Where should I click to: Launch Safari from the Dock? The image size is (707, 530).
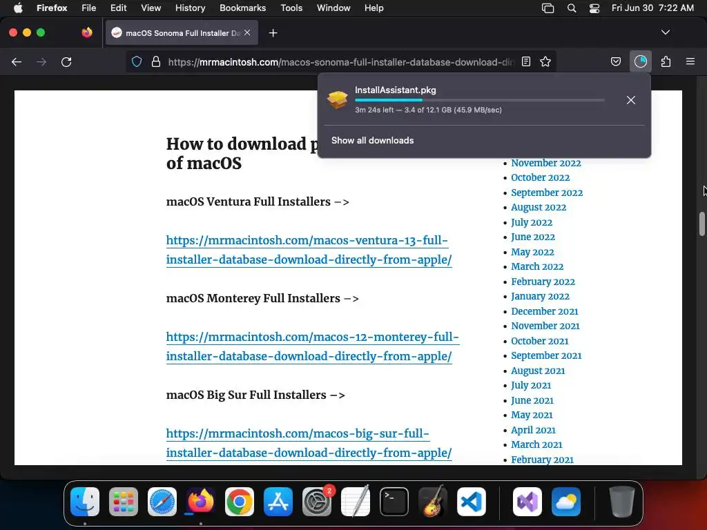tap(162, 502)
